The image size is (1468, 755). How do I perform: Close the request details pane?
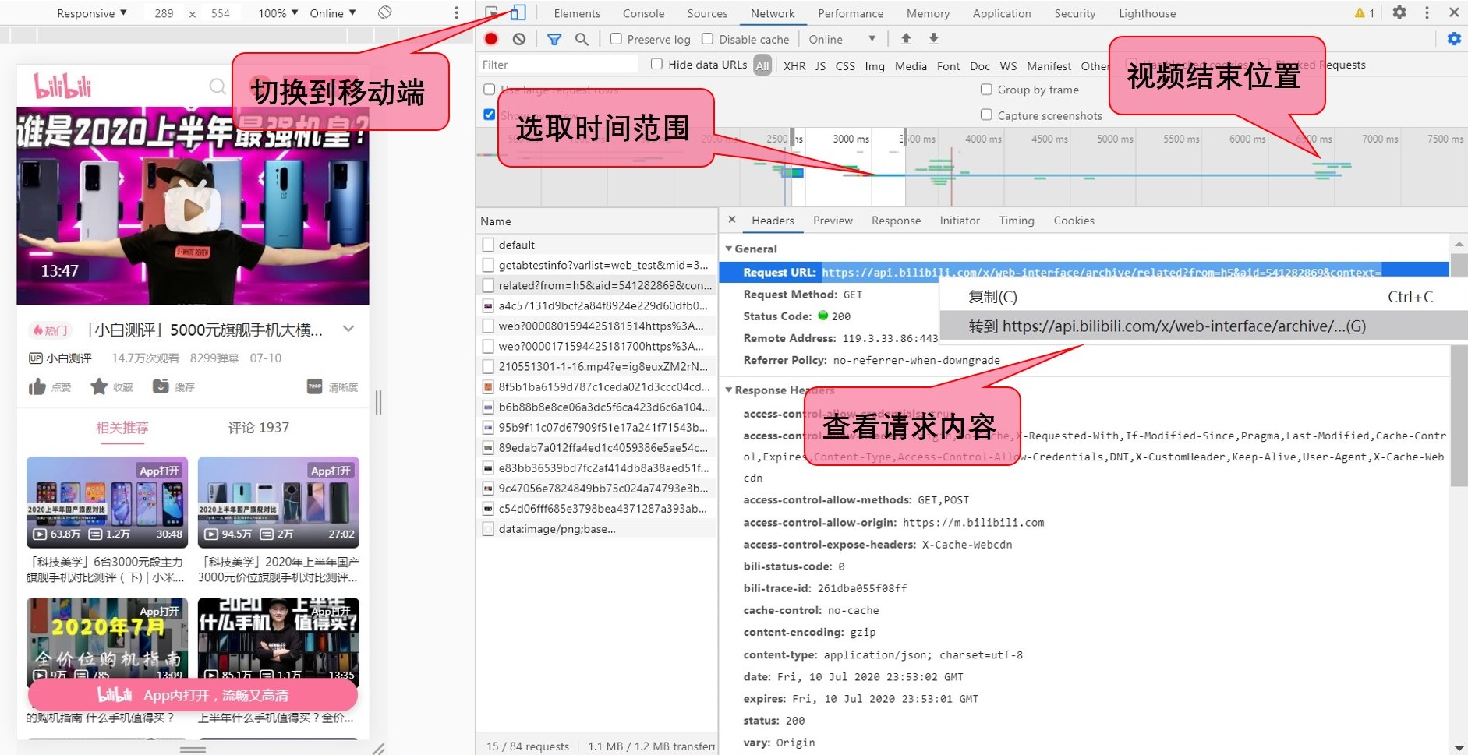point(732,220)
